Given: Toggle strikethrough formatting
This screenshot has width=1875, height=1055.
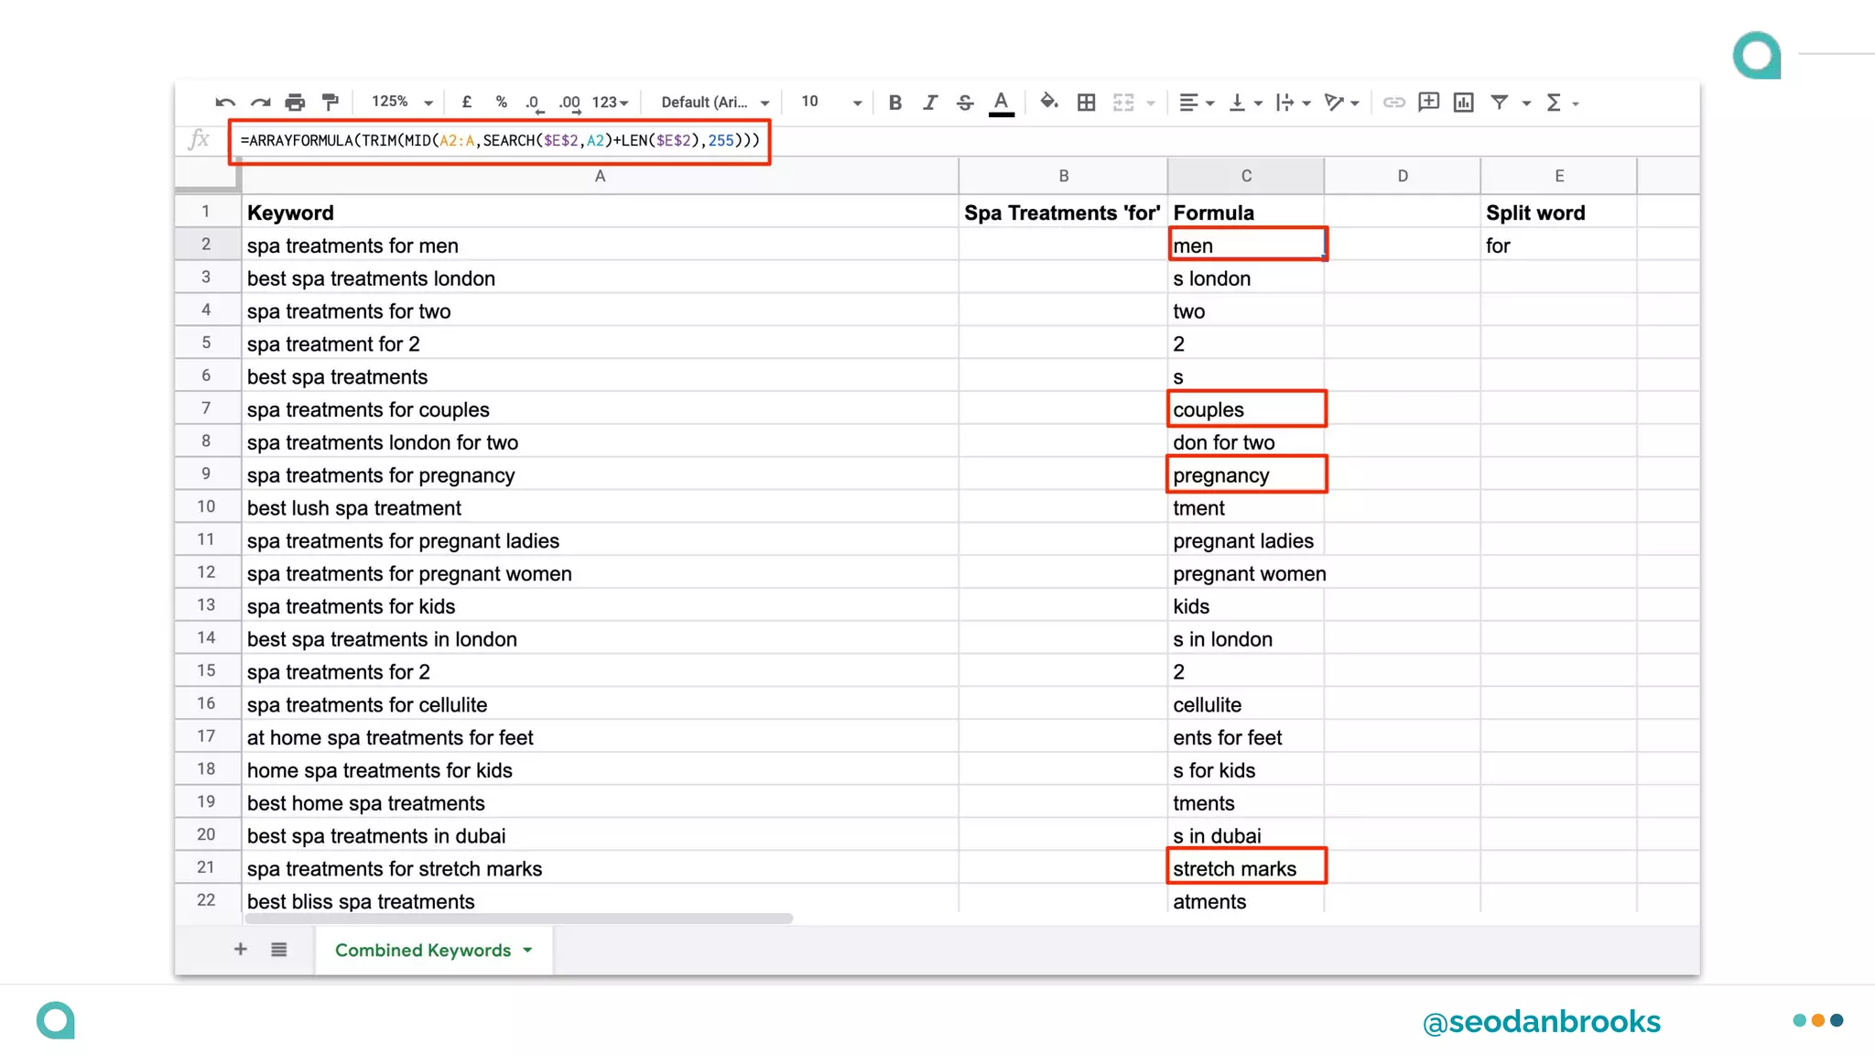Looking at the screenshot, I should tap(965, 103).
